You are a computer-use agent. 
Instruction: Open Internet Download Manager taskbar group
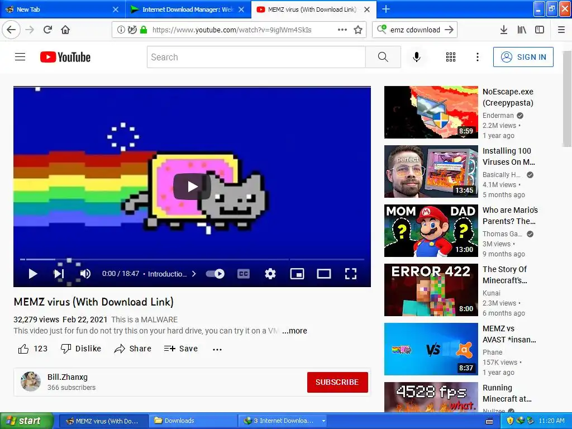(283, 421)
